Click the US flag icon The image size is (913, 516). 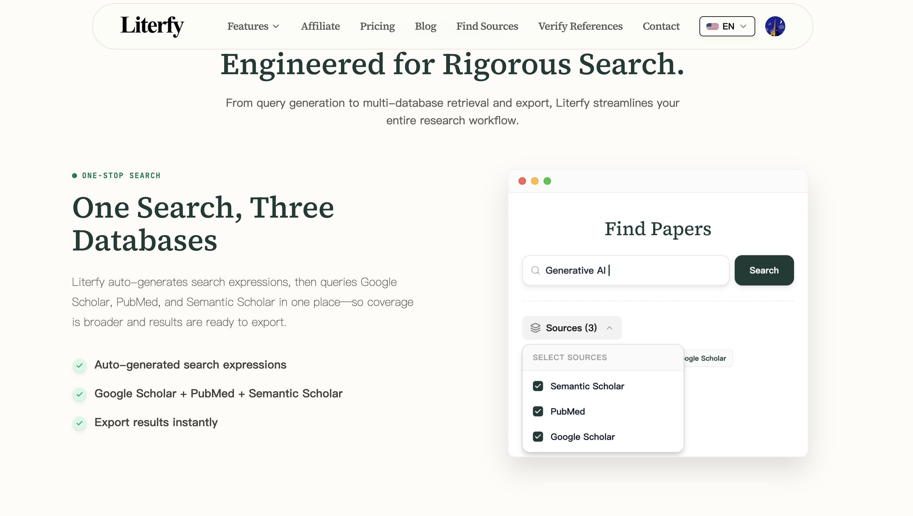(712, 27)
